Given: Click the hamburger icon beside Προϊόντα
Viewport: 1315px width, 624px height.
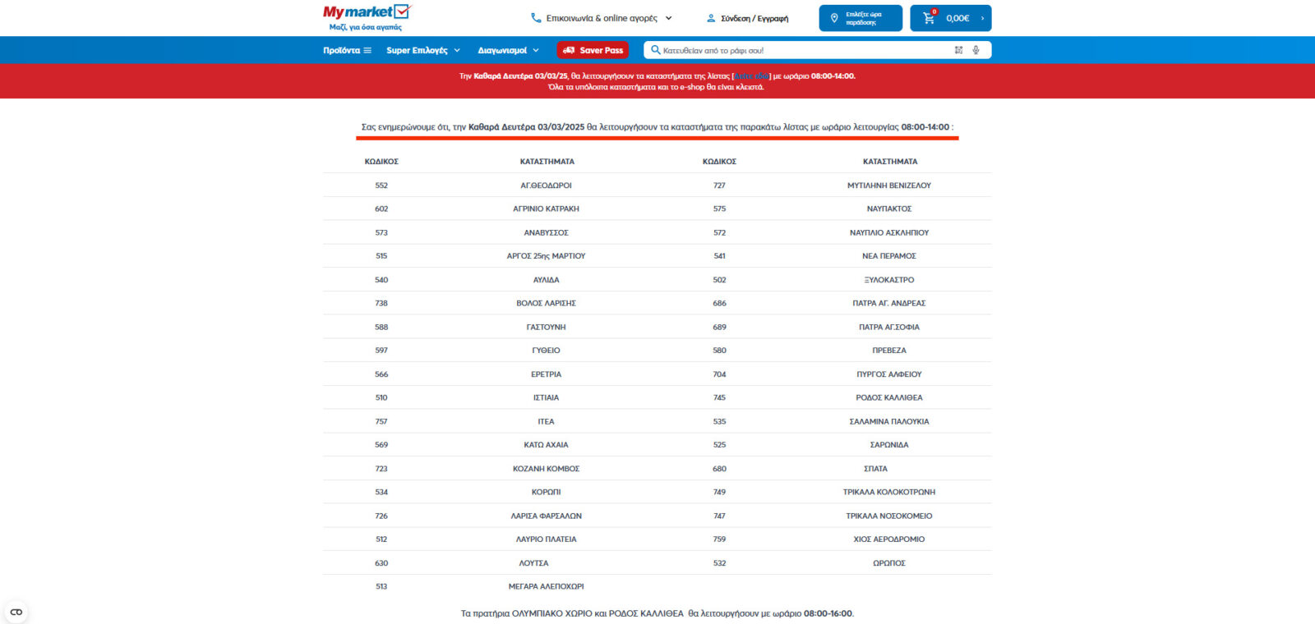Looking at the screenshot, I should click(367, 50).
